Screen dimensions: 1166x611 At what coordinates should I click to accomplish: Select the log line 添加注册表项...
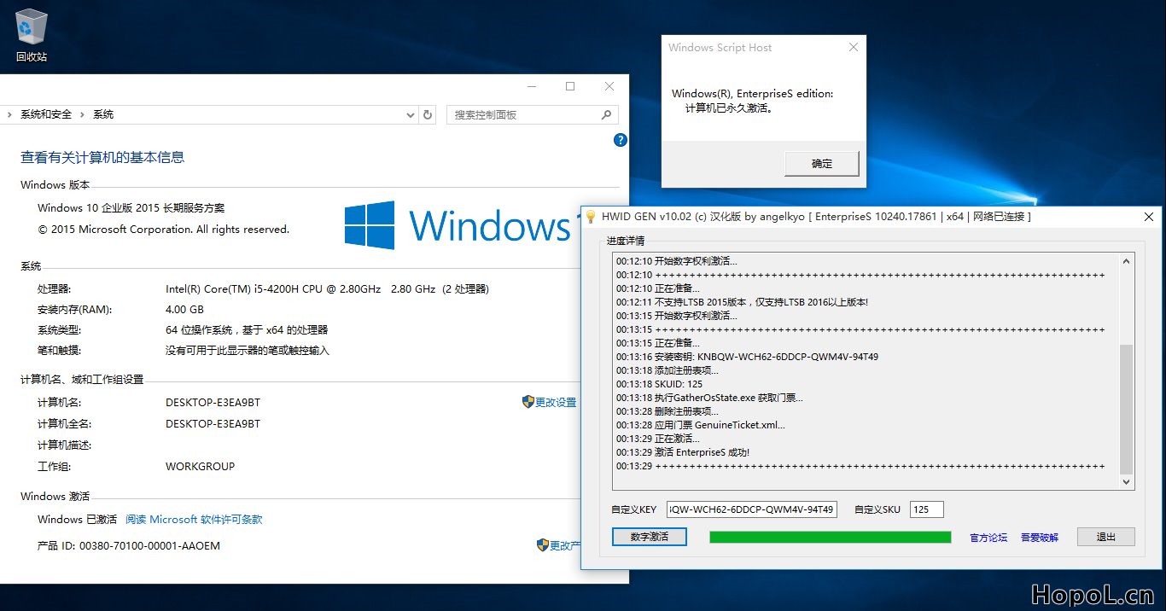click(x=668, y=370)
